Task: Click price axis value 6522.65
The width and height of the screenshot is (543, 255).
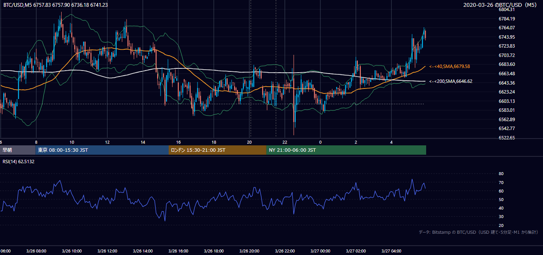Action: pyautogui.click(x=507, y=138)
